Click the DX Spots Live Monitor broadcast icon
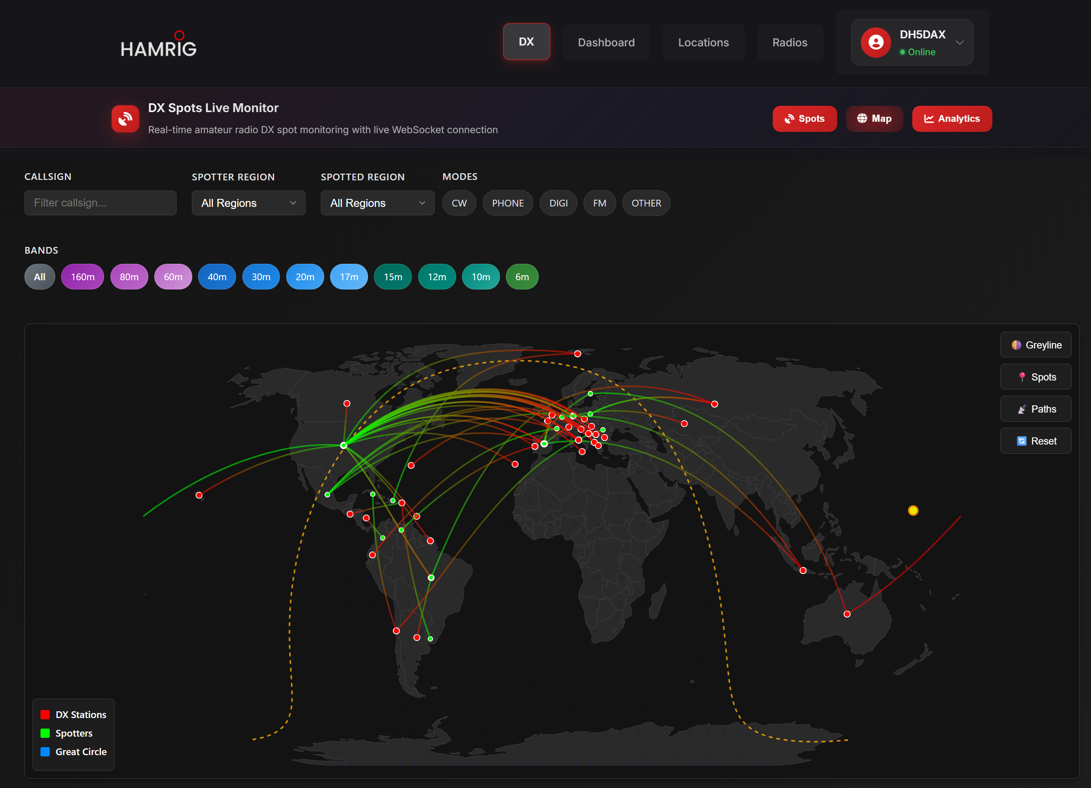1091x788 pixels. [x=125, y=119]
